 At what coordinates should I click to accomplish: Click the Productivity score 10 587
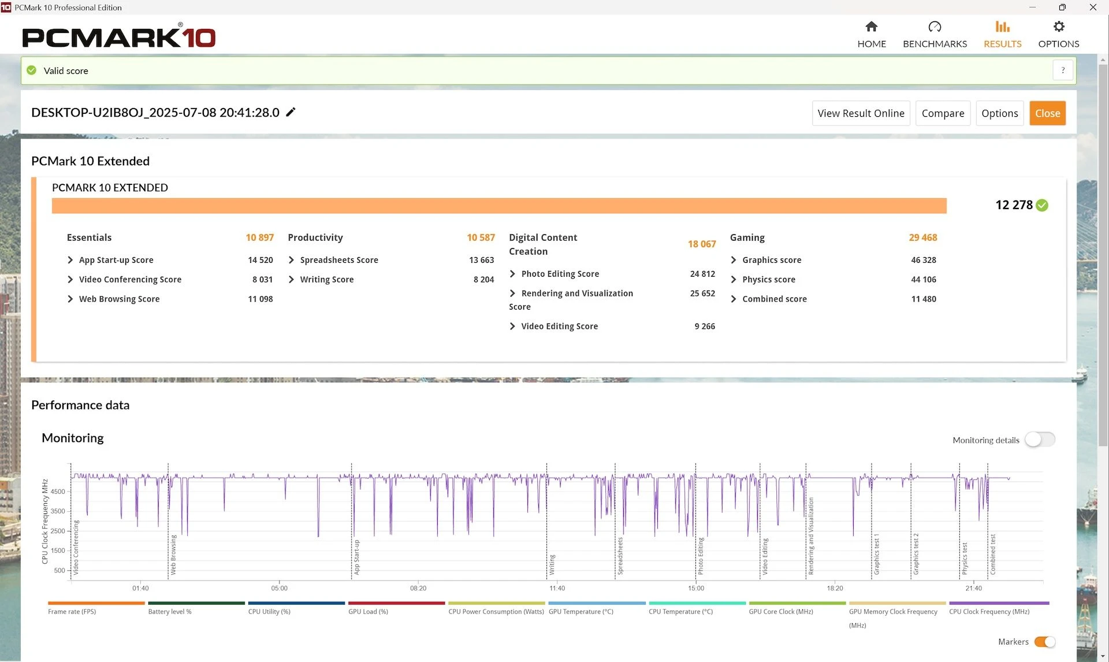tap(481, 237)
